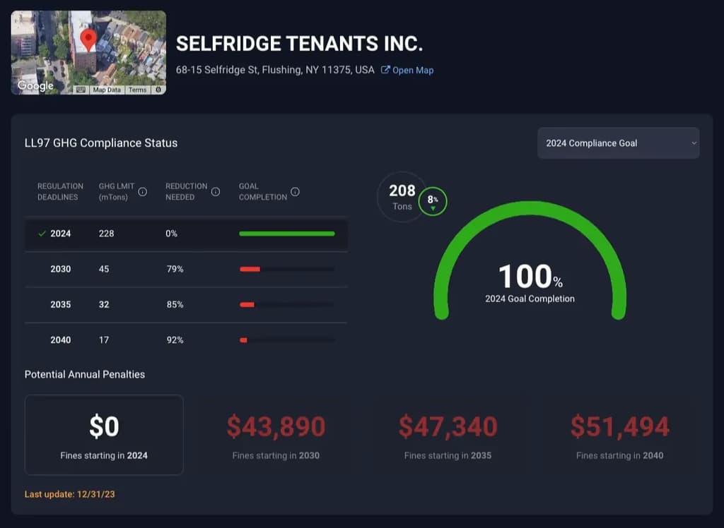Screen dimensions: 724x528
Task: Open the Map Data link on the map
Action: point(107,90)
